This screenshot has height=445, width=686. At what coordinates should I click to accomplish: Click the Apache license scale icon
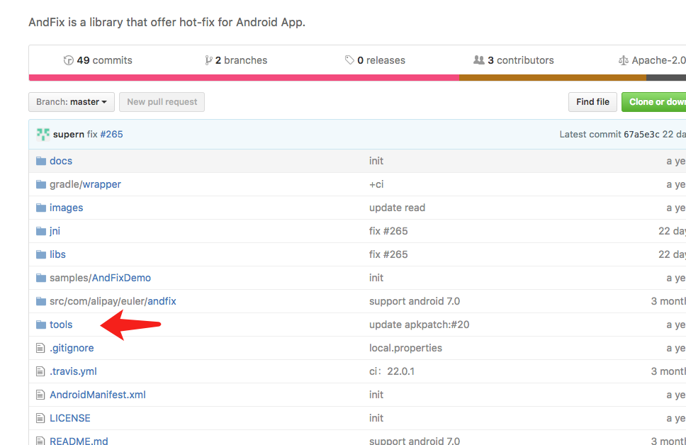624,60
